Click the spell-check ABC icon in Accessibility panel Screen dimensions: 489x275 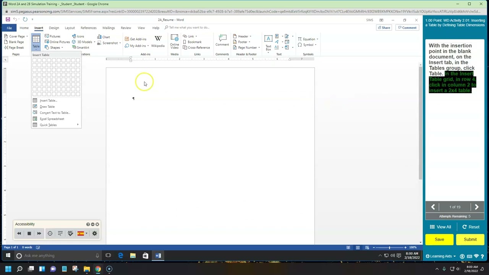tap(70, 233)
